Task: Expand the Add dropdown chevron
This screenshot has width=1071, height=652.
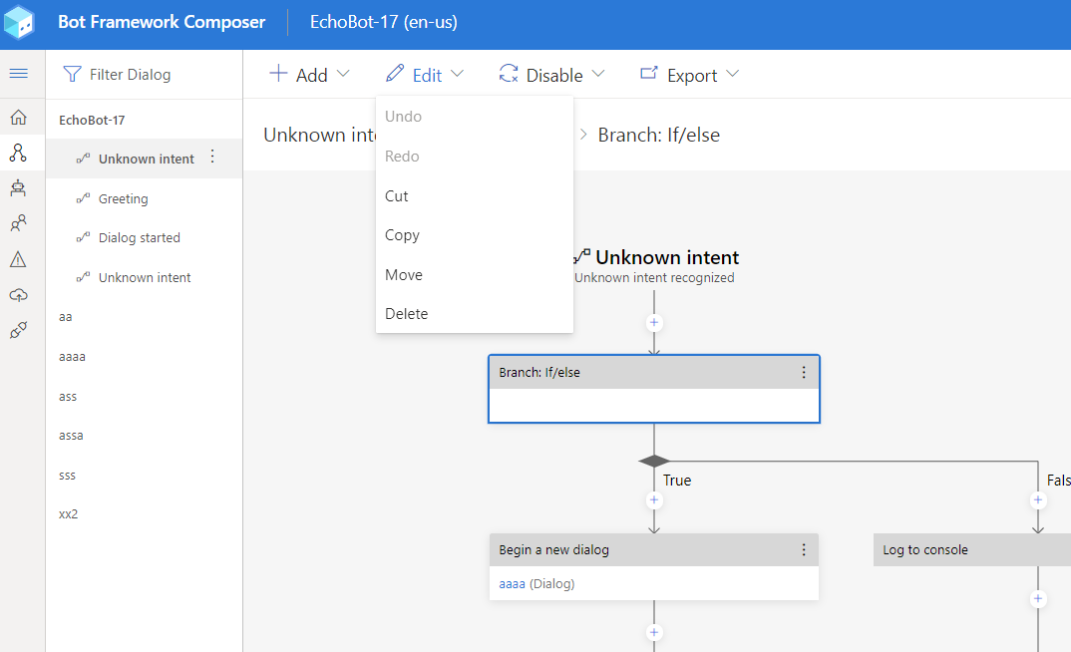Action: (344, 74)
